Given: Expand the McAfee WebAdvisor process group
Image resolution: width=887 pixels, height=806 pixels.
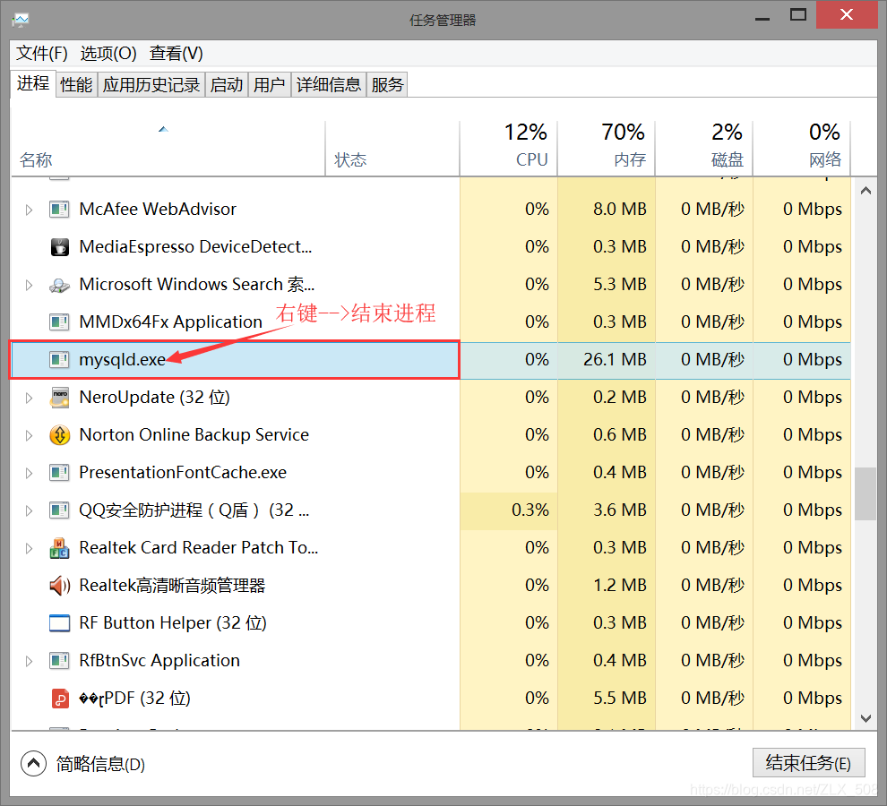Looking at the screenshot, I should coord(29,210).
